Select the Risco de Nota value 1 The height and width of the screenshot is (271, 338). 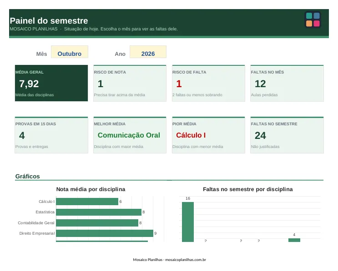(x=101, y=84)
